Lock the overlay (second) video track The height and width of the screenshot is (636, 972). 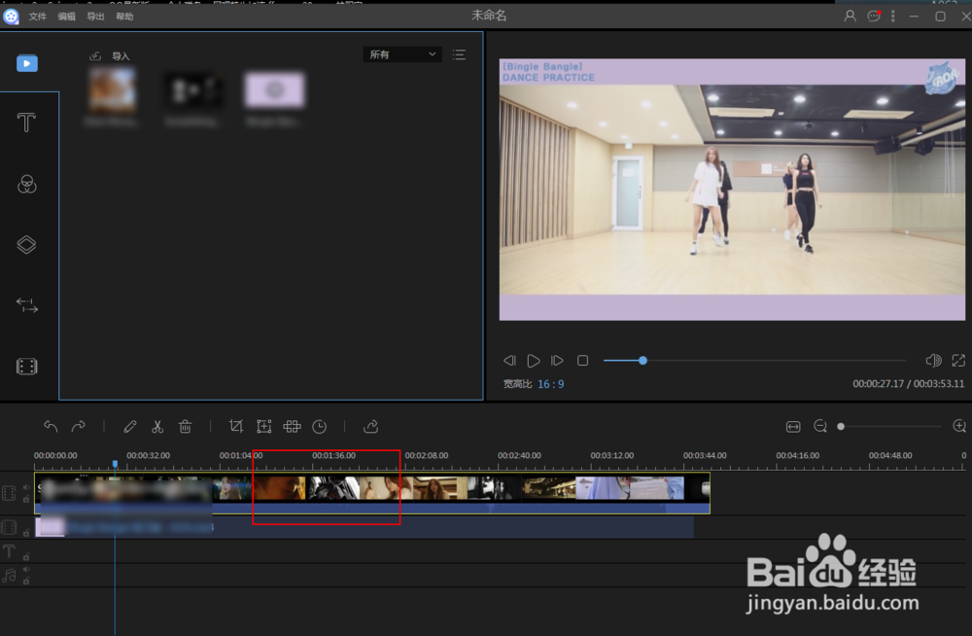coord(26,532)
